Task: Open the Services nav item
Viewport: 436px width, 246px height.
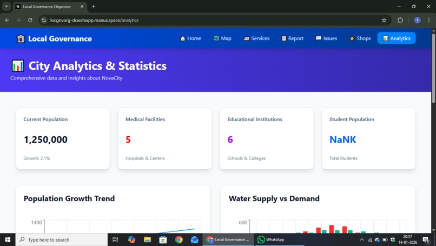Action: pyautogui.click(x=256, y=38)
